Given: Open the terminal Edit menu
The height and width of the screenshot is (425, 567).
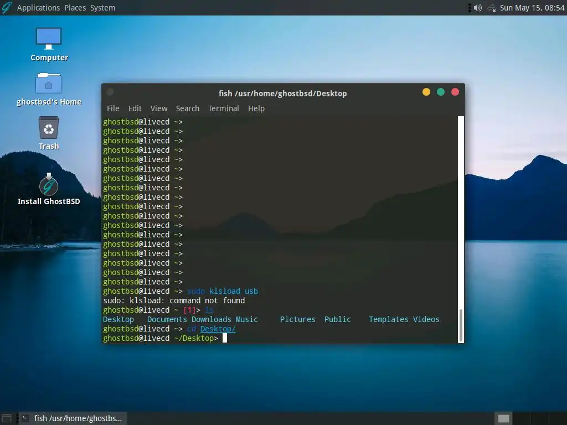Looking at the screenshot, I should coord(135,108).
